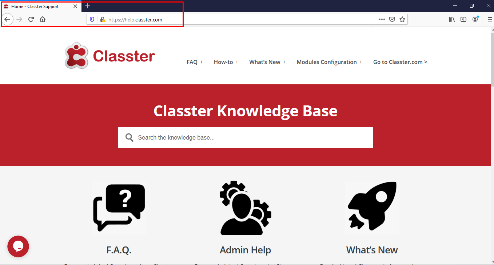Click the magnifier search icon
This screenshot has width=494, height=265.
(130, 137)
